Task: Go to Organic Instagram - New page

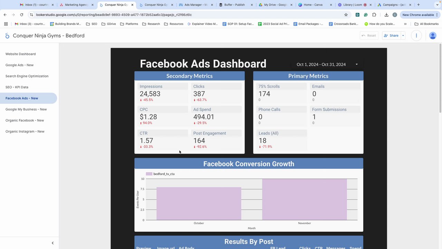Action: click(x=25, y=131)
